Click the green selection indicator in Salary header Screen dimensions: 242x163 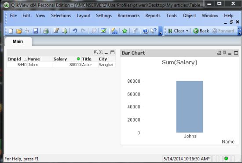click(x=78, y=59)
